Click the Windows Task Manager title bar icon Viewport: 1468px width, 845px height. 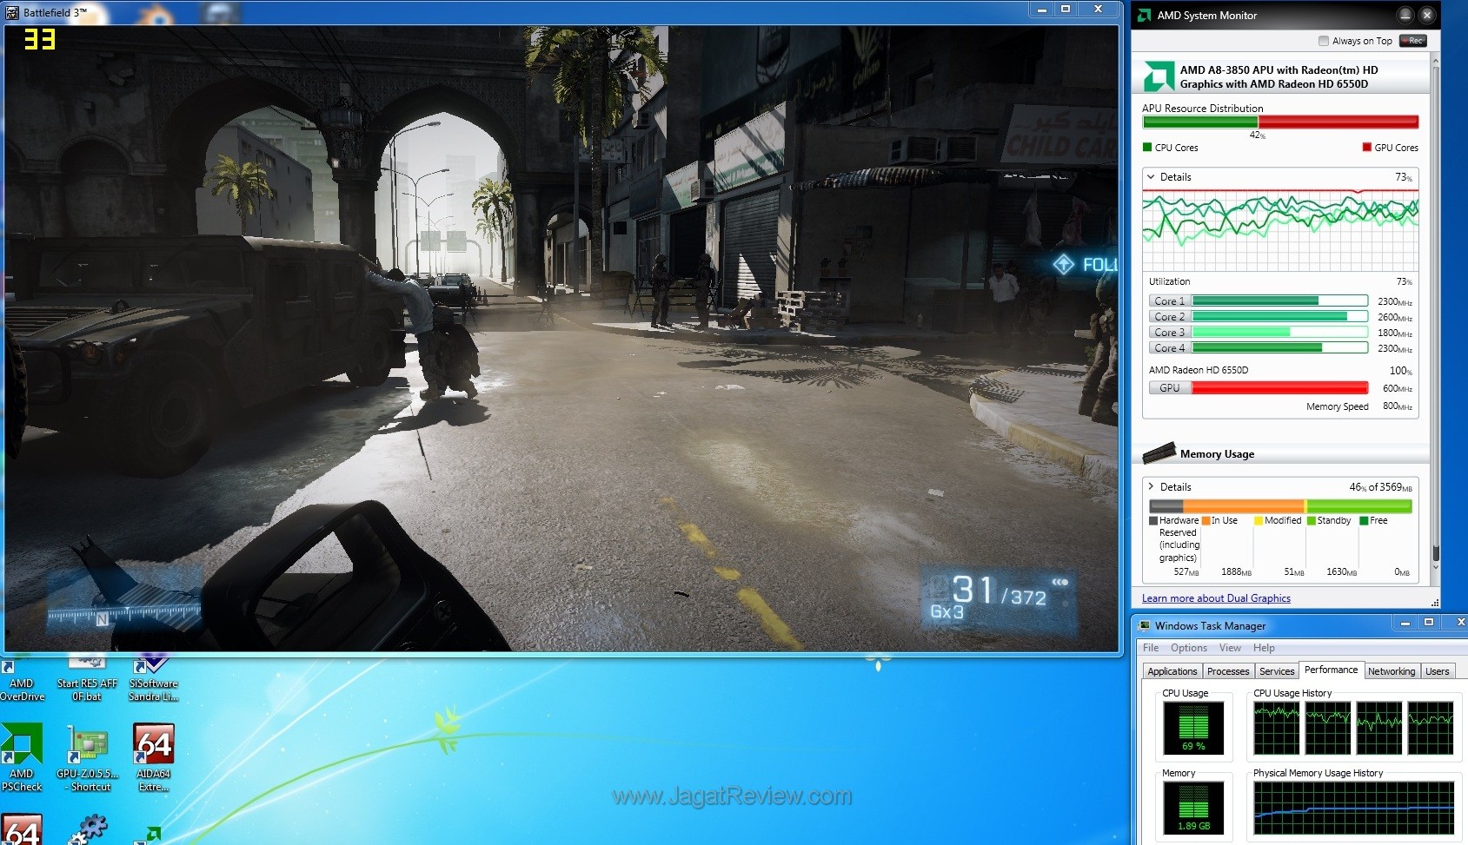pyautogui.click(x=1145, y=625)
